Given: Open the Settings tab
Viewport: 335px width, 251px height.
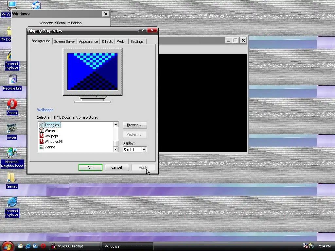Looking at the screenshot, I should pyautogui.click(x=137, y=42).
